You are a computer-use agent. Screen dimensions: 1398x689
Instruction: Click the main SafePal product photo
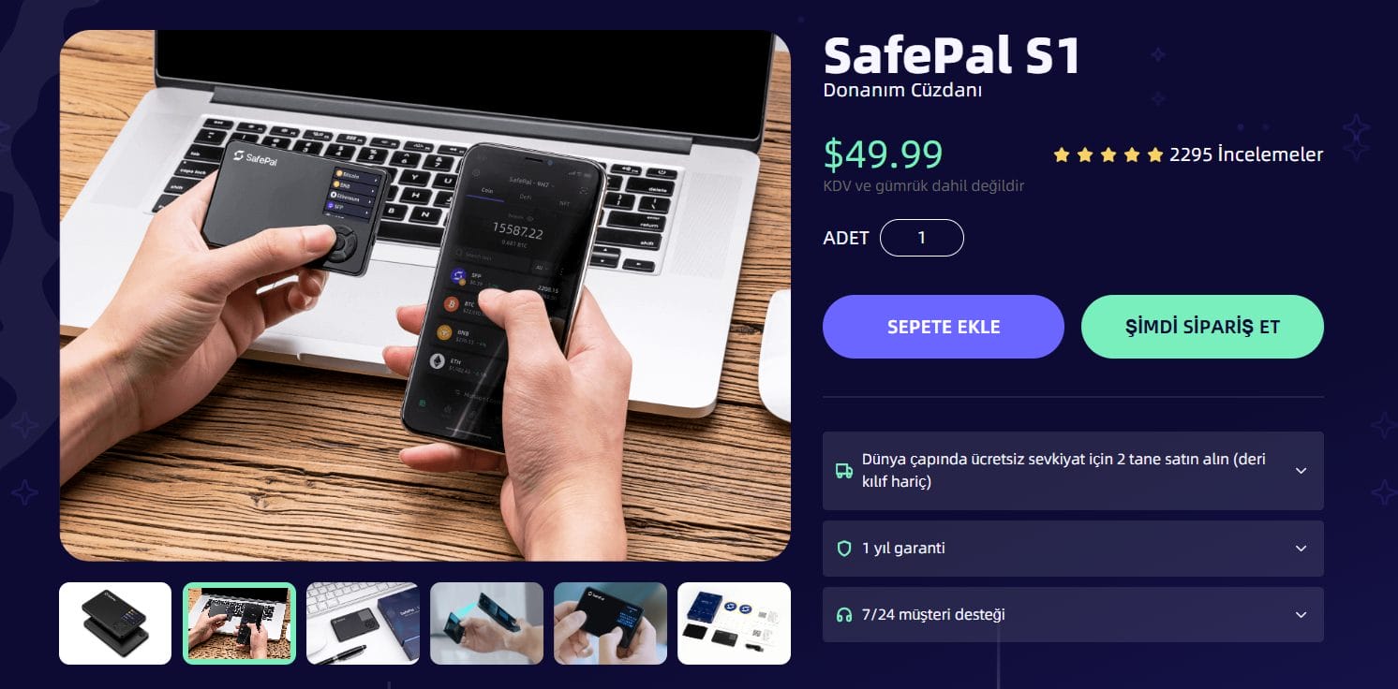pyautogui.click(x=425, y=296)
